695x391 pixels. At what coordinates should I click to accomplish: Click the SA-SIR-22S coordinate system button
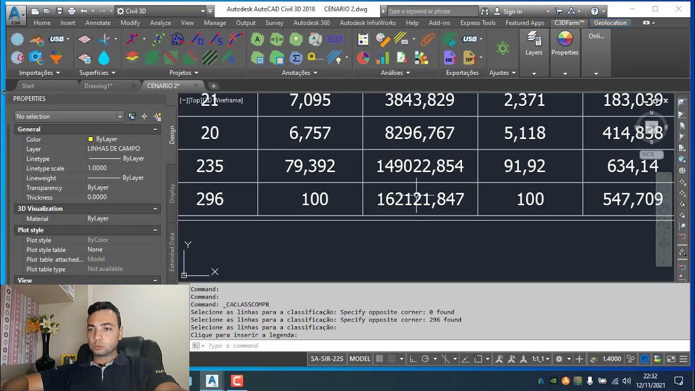327,359
